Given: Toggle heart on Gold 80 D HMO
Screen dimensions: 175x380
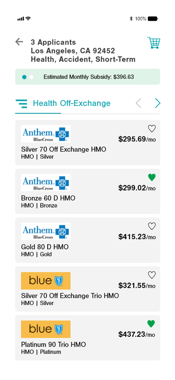Looking at the screenshot, I should click(x=152, y=226).
